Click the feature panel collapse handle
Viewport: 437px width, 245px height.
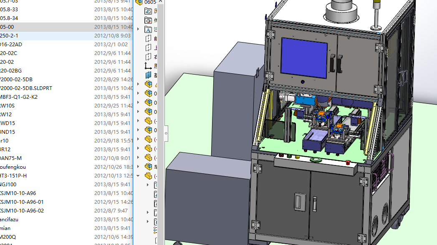click(166, 133)
